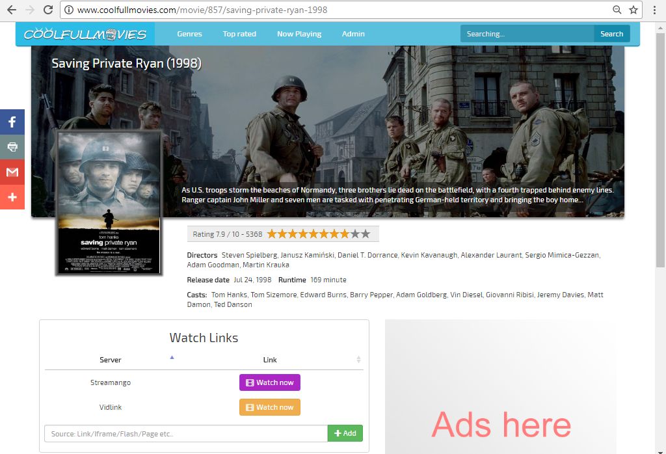Open site info icon in address bar
Viewport: 666px width, 454px height.
pos(69,10)
